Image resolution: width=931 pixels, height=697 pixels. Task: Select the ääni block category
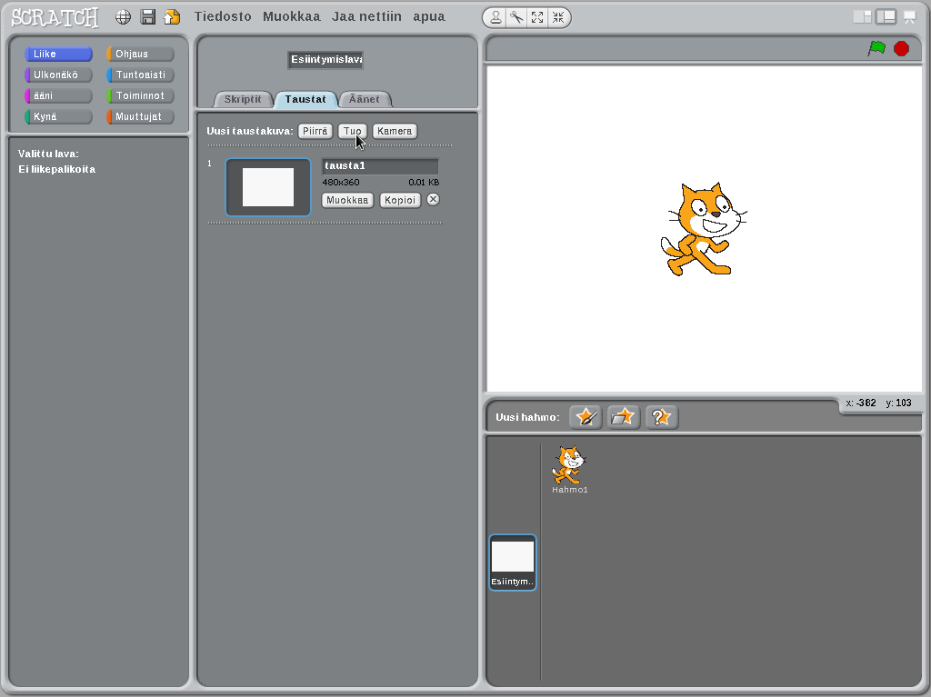[58, 95]
